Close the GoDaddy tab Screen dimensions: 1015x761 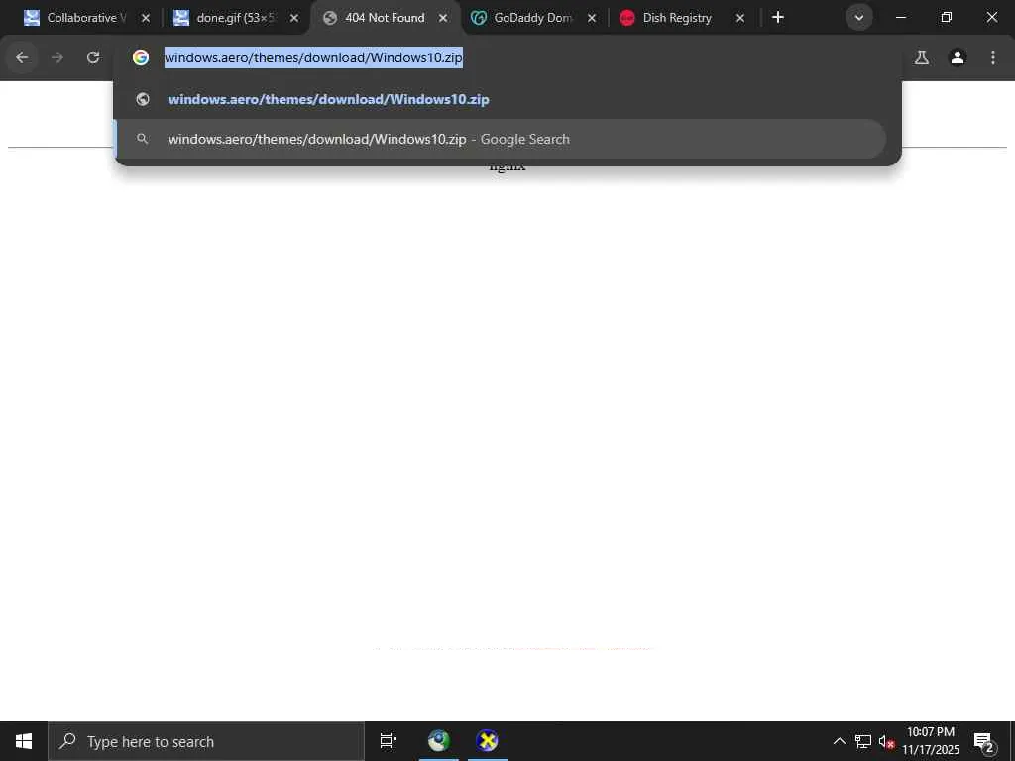tap(592, 18)
